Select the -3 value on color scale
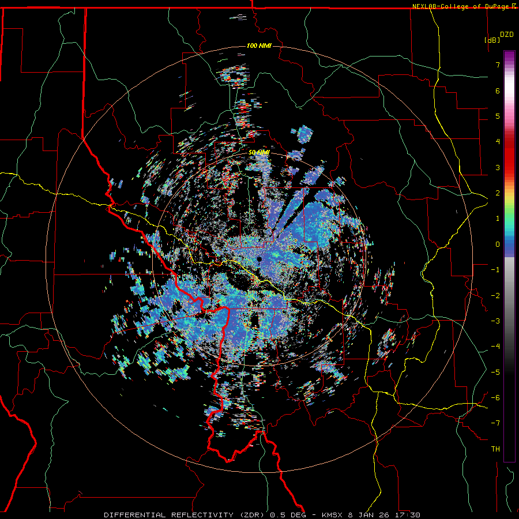The image size is (519, 519). 495,321
